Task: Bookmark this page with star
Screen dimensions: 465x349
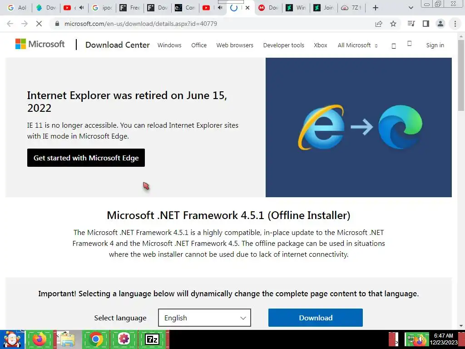Action: pyautogui.click(x=393, y=24)
